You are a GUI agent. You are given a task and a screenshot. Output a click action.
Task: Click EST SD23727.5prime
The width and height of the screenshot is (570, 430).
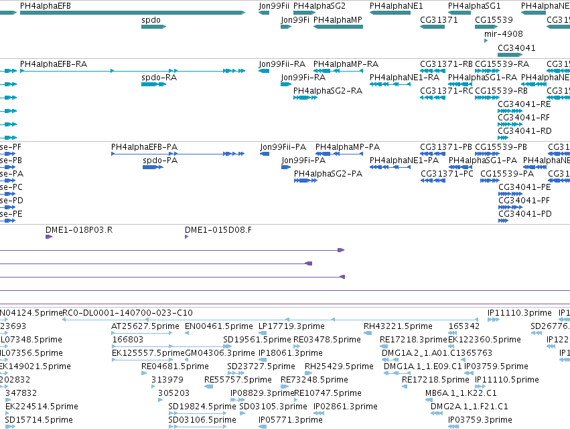coord(236,373)
